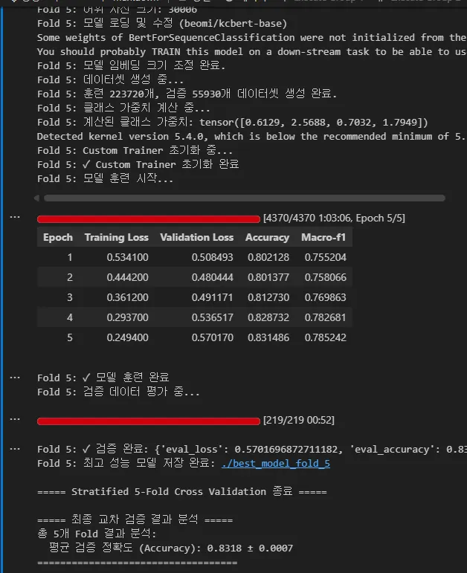The height and width of the screenshot is (573, 467).
Task: Click the eval_loss 0.5701696872711182 result line
Action: tap(252, 449)
